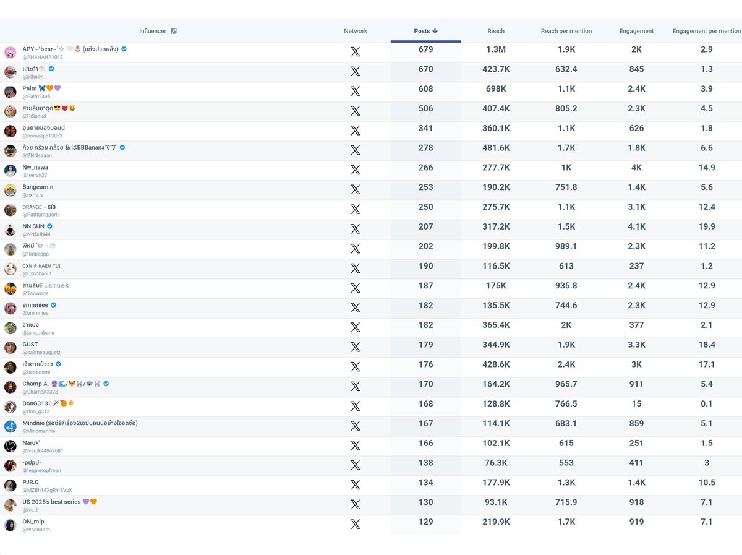Click the Network column header
Image resolution: width=742 pixels, height=555 pixels.
[356, 31]
